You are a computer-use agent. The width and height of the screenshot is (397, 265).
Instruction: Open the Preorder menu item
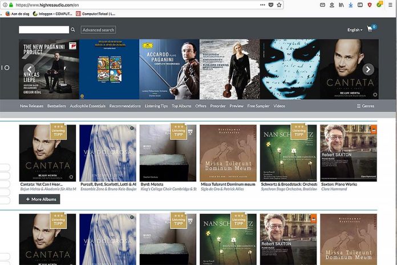[218, 106]
